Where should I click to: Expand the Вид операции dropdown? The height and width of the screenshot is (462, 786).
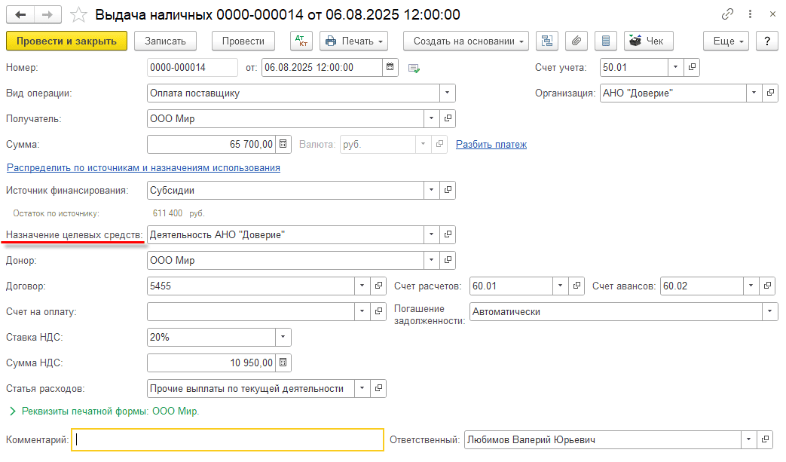tap(448, 93)
